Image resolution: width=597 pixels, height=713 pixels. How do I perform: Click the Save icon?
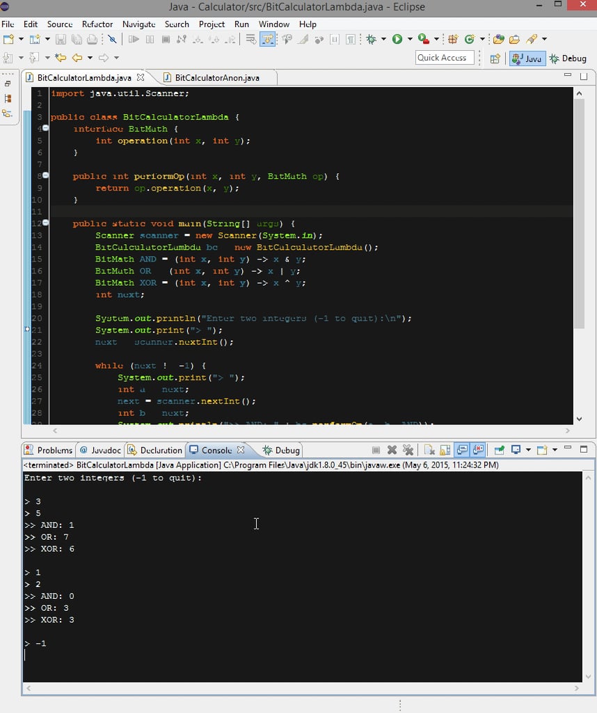pos(61,40)
